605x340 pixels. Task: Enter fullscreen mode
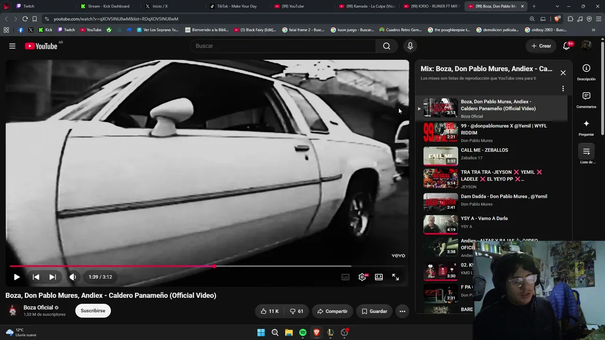(396, 277)
